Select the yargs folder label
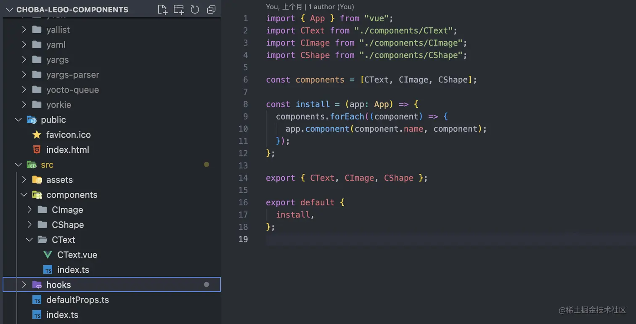 click(x=58, y=60)
